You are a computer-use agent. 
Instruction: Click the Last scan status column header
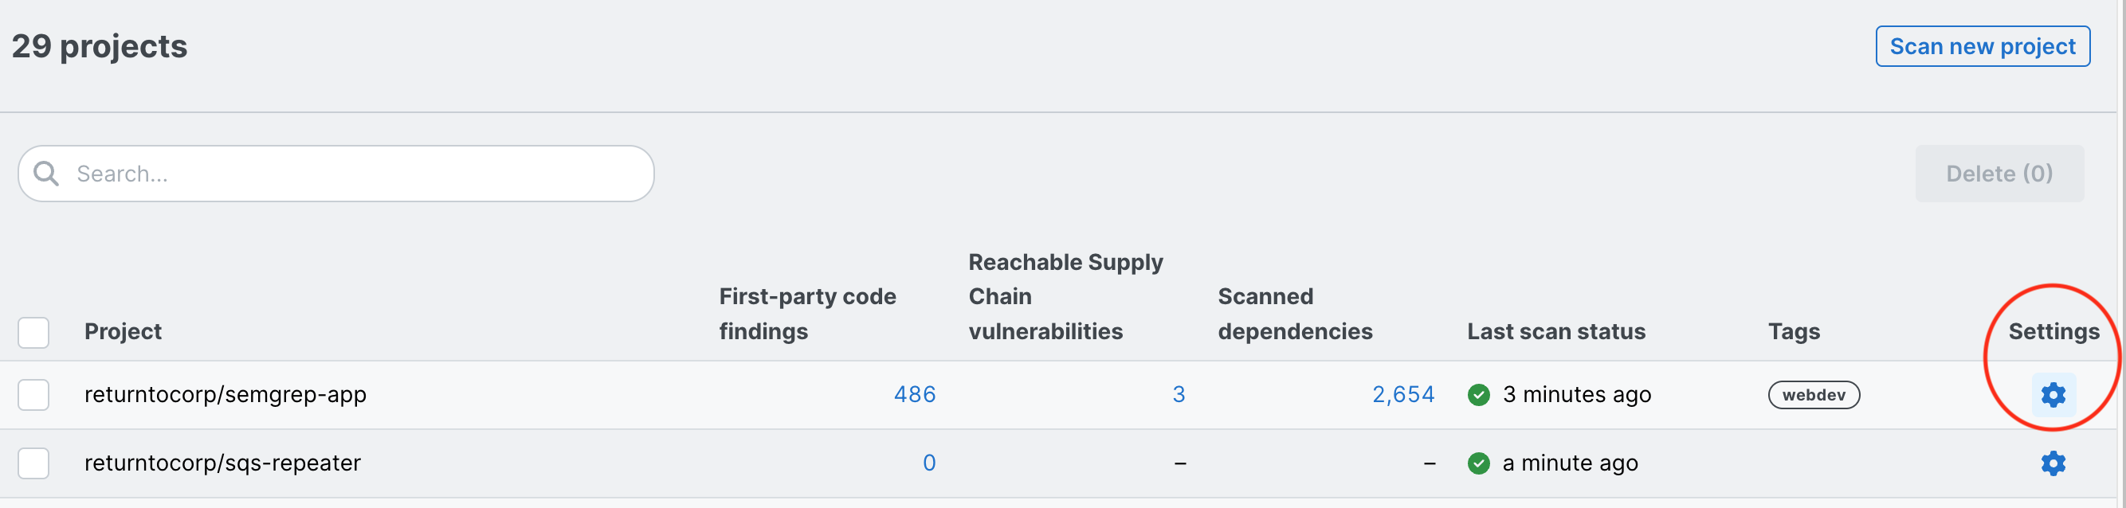pos(1555,331)
